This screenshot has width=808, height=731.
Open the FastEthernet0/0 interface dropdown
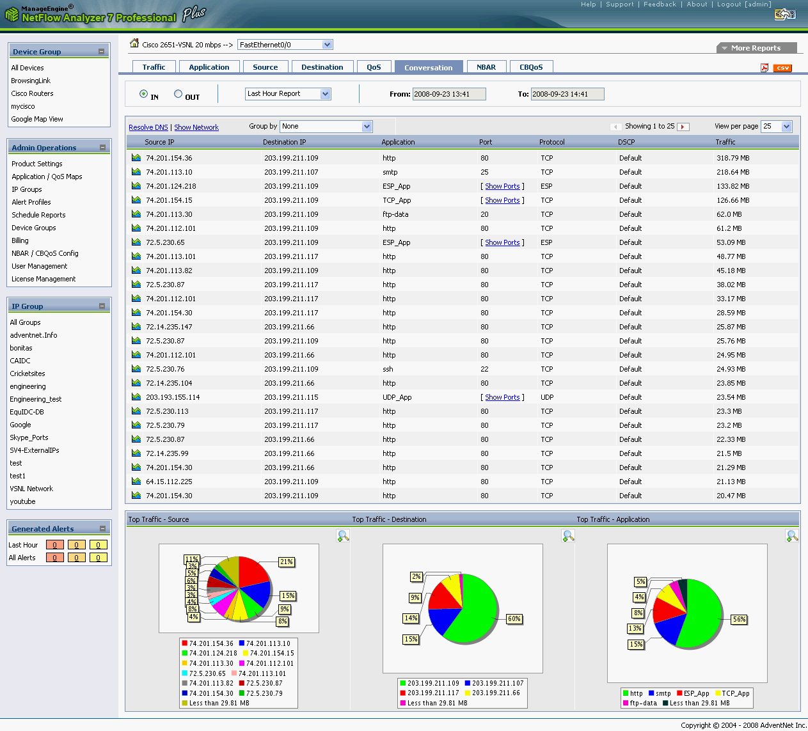[327, 45]
